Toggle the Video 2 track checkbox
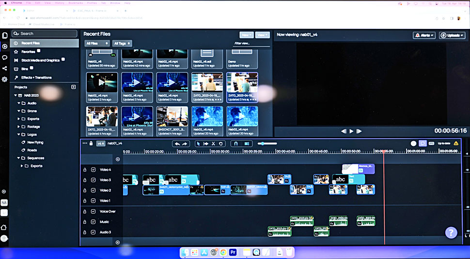Image resolution: width=470 pixels, height=259 pixels. tap(93, 190)
